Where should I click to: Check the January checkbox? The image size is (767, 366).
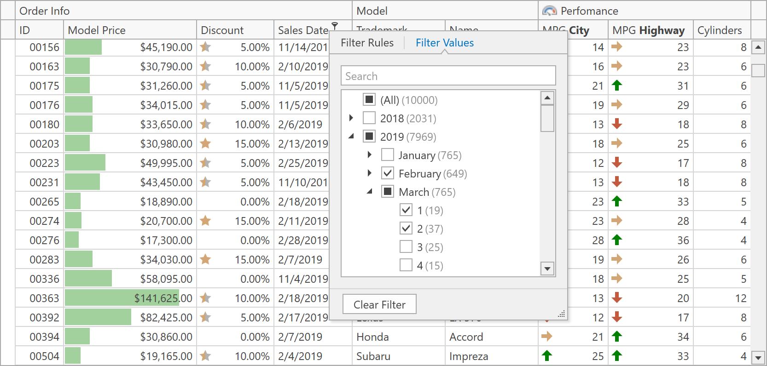click(388, 155)
